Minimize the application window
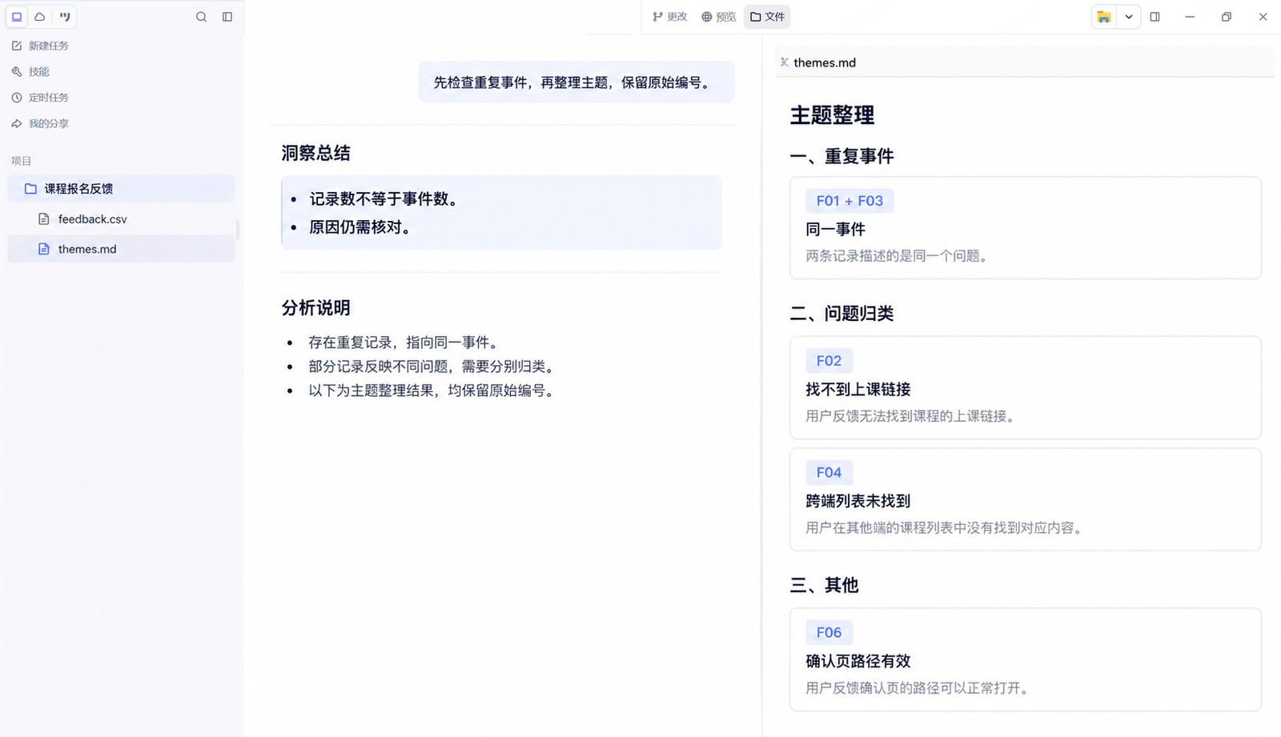Image resolution: width=1281 pixels, height=737 pixels. (1190, 17)
